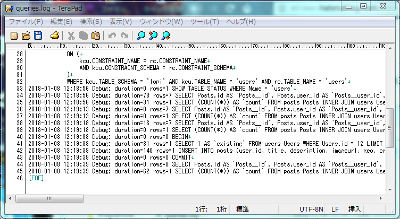
Task: Click the [EOF] marker
Action: [x=36, y=178]
